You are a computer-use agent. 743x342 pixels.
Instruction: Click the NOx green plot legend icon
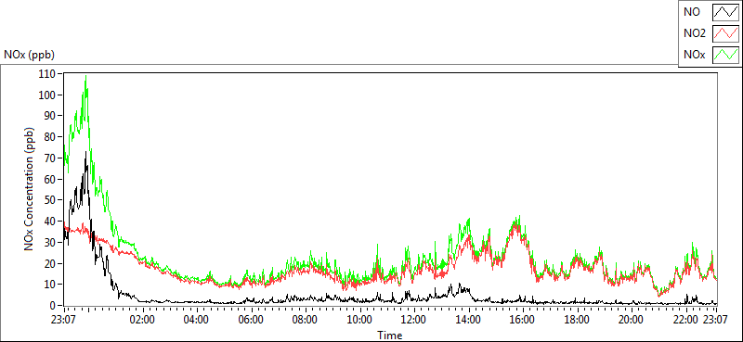click(x=725, y=56)
